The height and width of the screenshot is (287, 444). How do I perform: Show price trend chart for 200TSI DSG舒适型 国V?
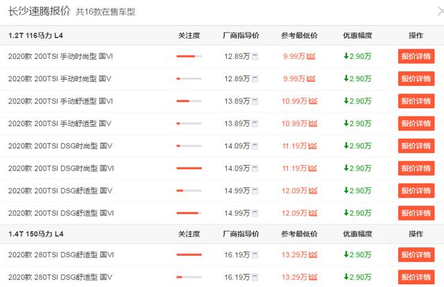point(313,191)
